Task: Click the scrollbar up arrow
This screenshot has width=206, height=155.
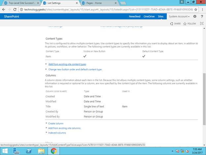Action: click(x=204, y=28)
